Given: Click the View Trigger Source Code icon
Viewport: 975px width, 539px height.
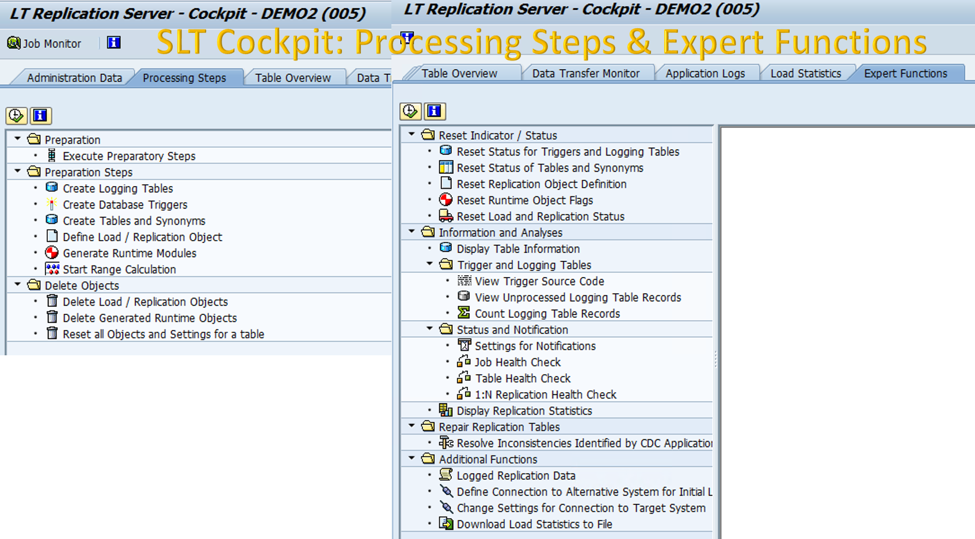Looking at the screenshot, I should pos(465,281).
